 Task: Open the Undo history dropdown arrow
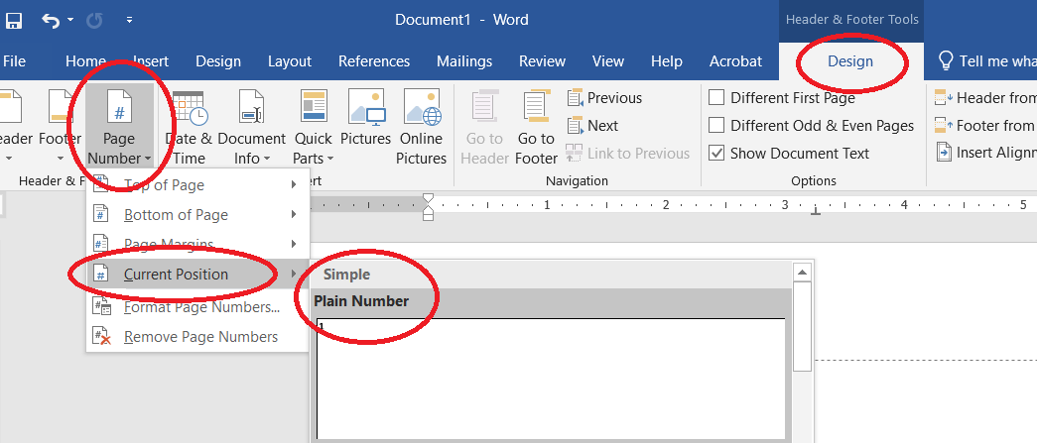70,21
